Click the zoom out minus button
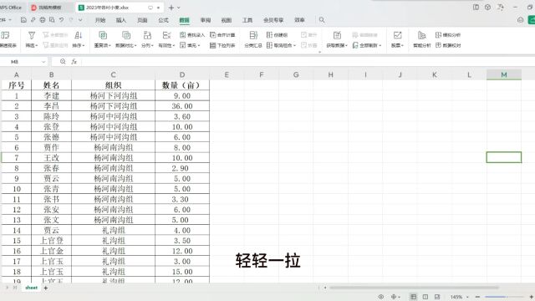This screenshot has height=301, width=535. click(x=477, y=297)
